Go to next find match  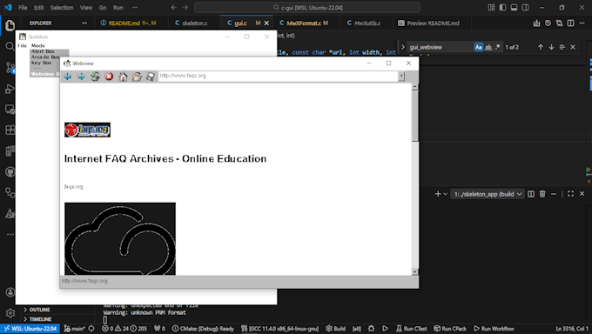point(551,47)
